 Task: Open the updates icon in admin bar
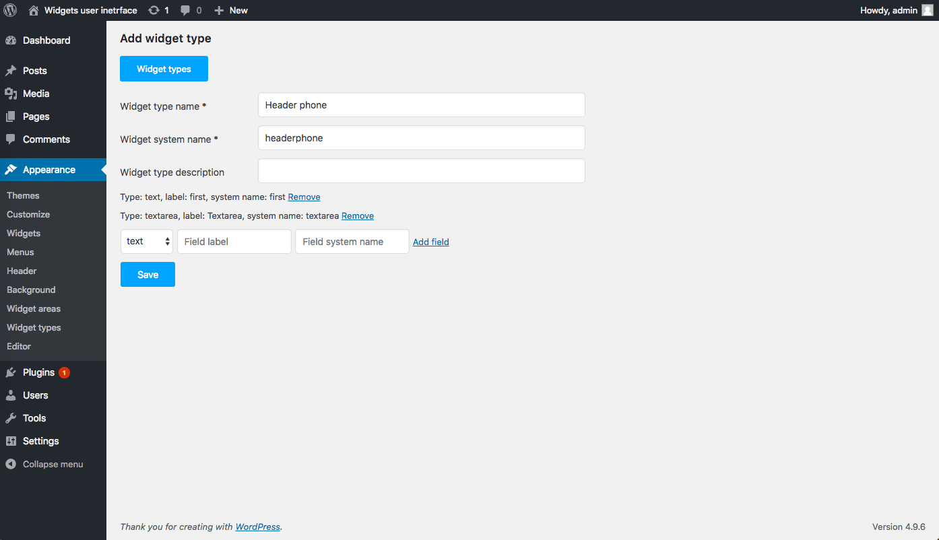[x=154, y=10]
